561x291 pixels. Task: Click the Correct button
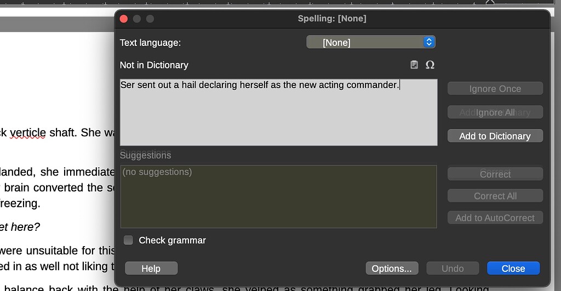point(495,174)
